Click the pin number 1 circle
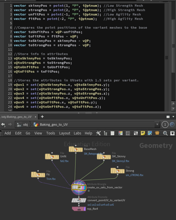 pos(165,125)
